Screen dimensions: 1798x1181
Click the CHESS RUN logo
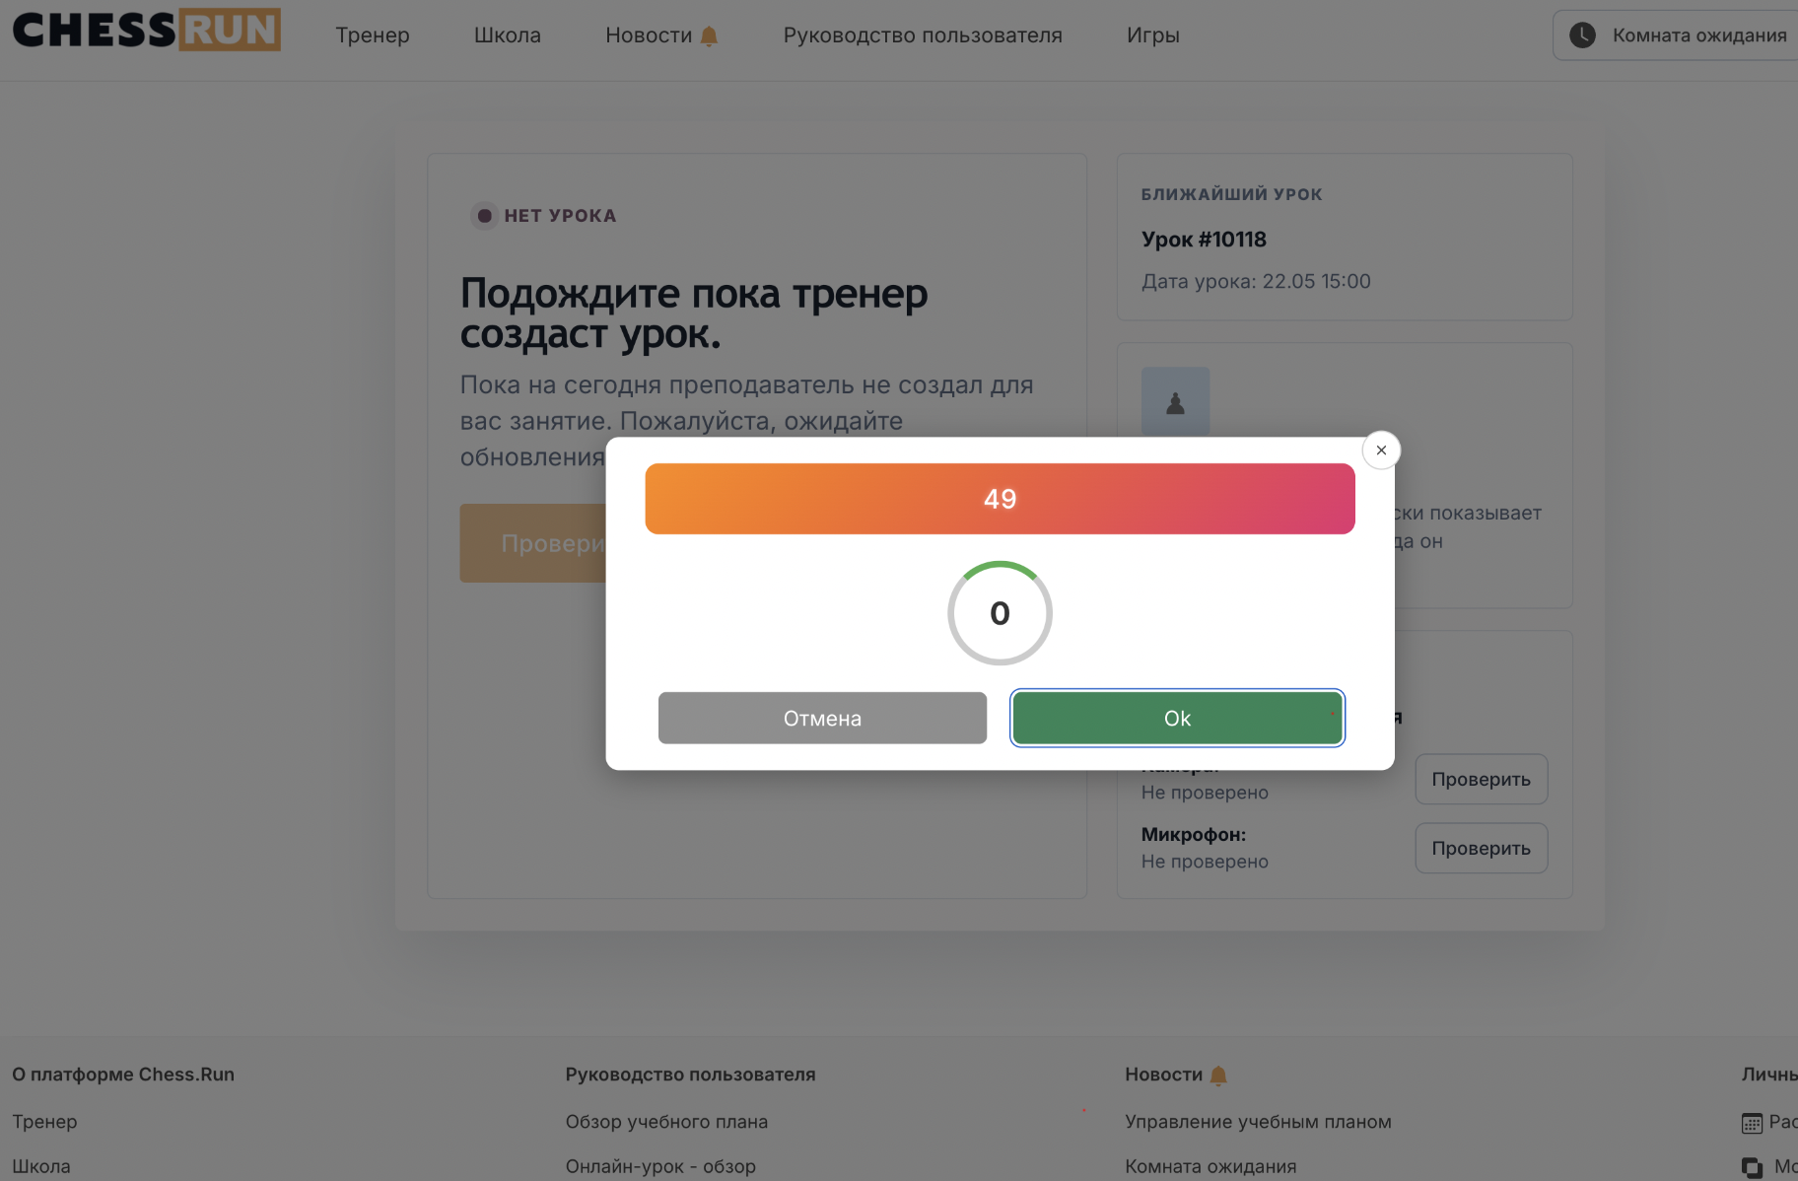[x=146, y=30]
